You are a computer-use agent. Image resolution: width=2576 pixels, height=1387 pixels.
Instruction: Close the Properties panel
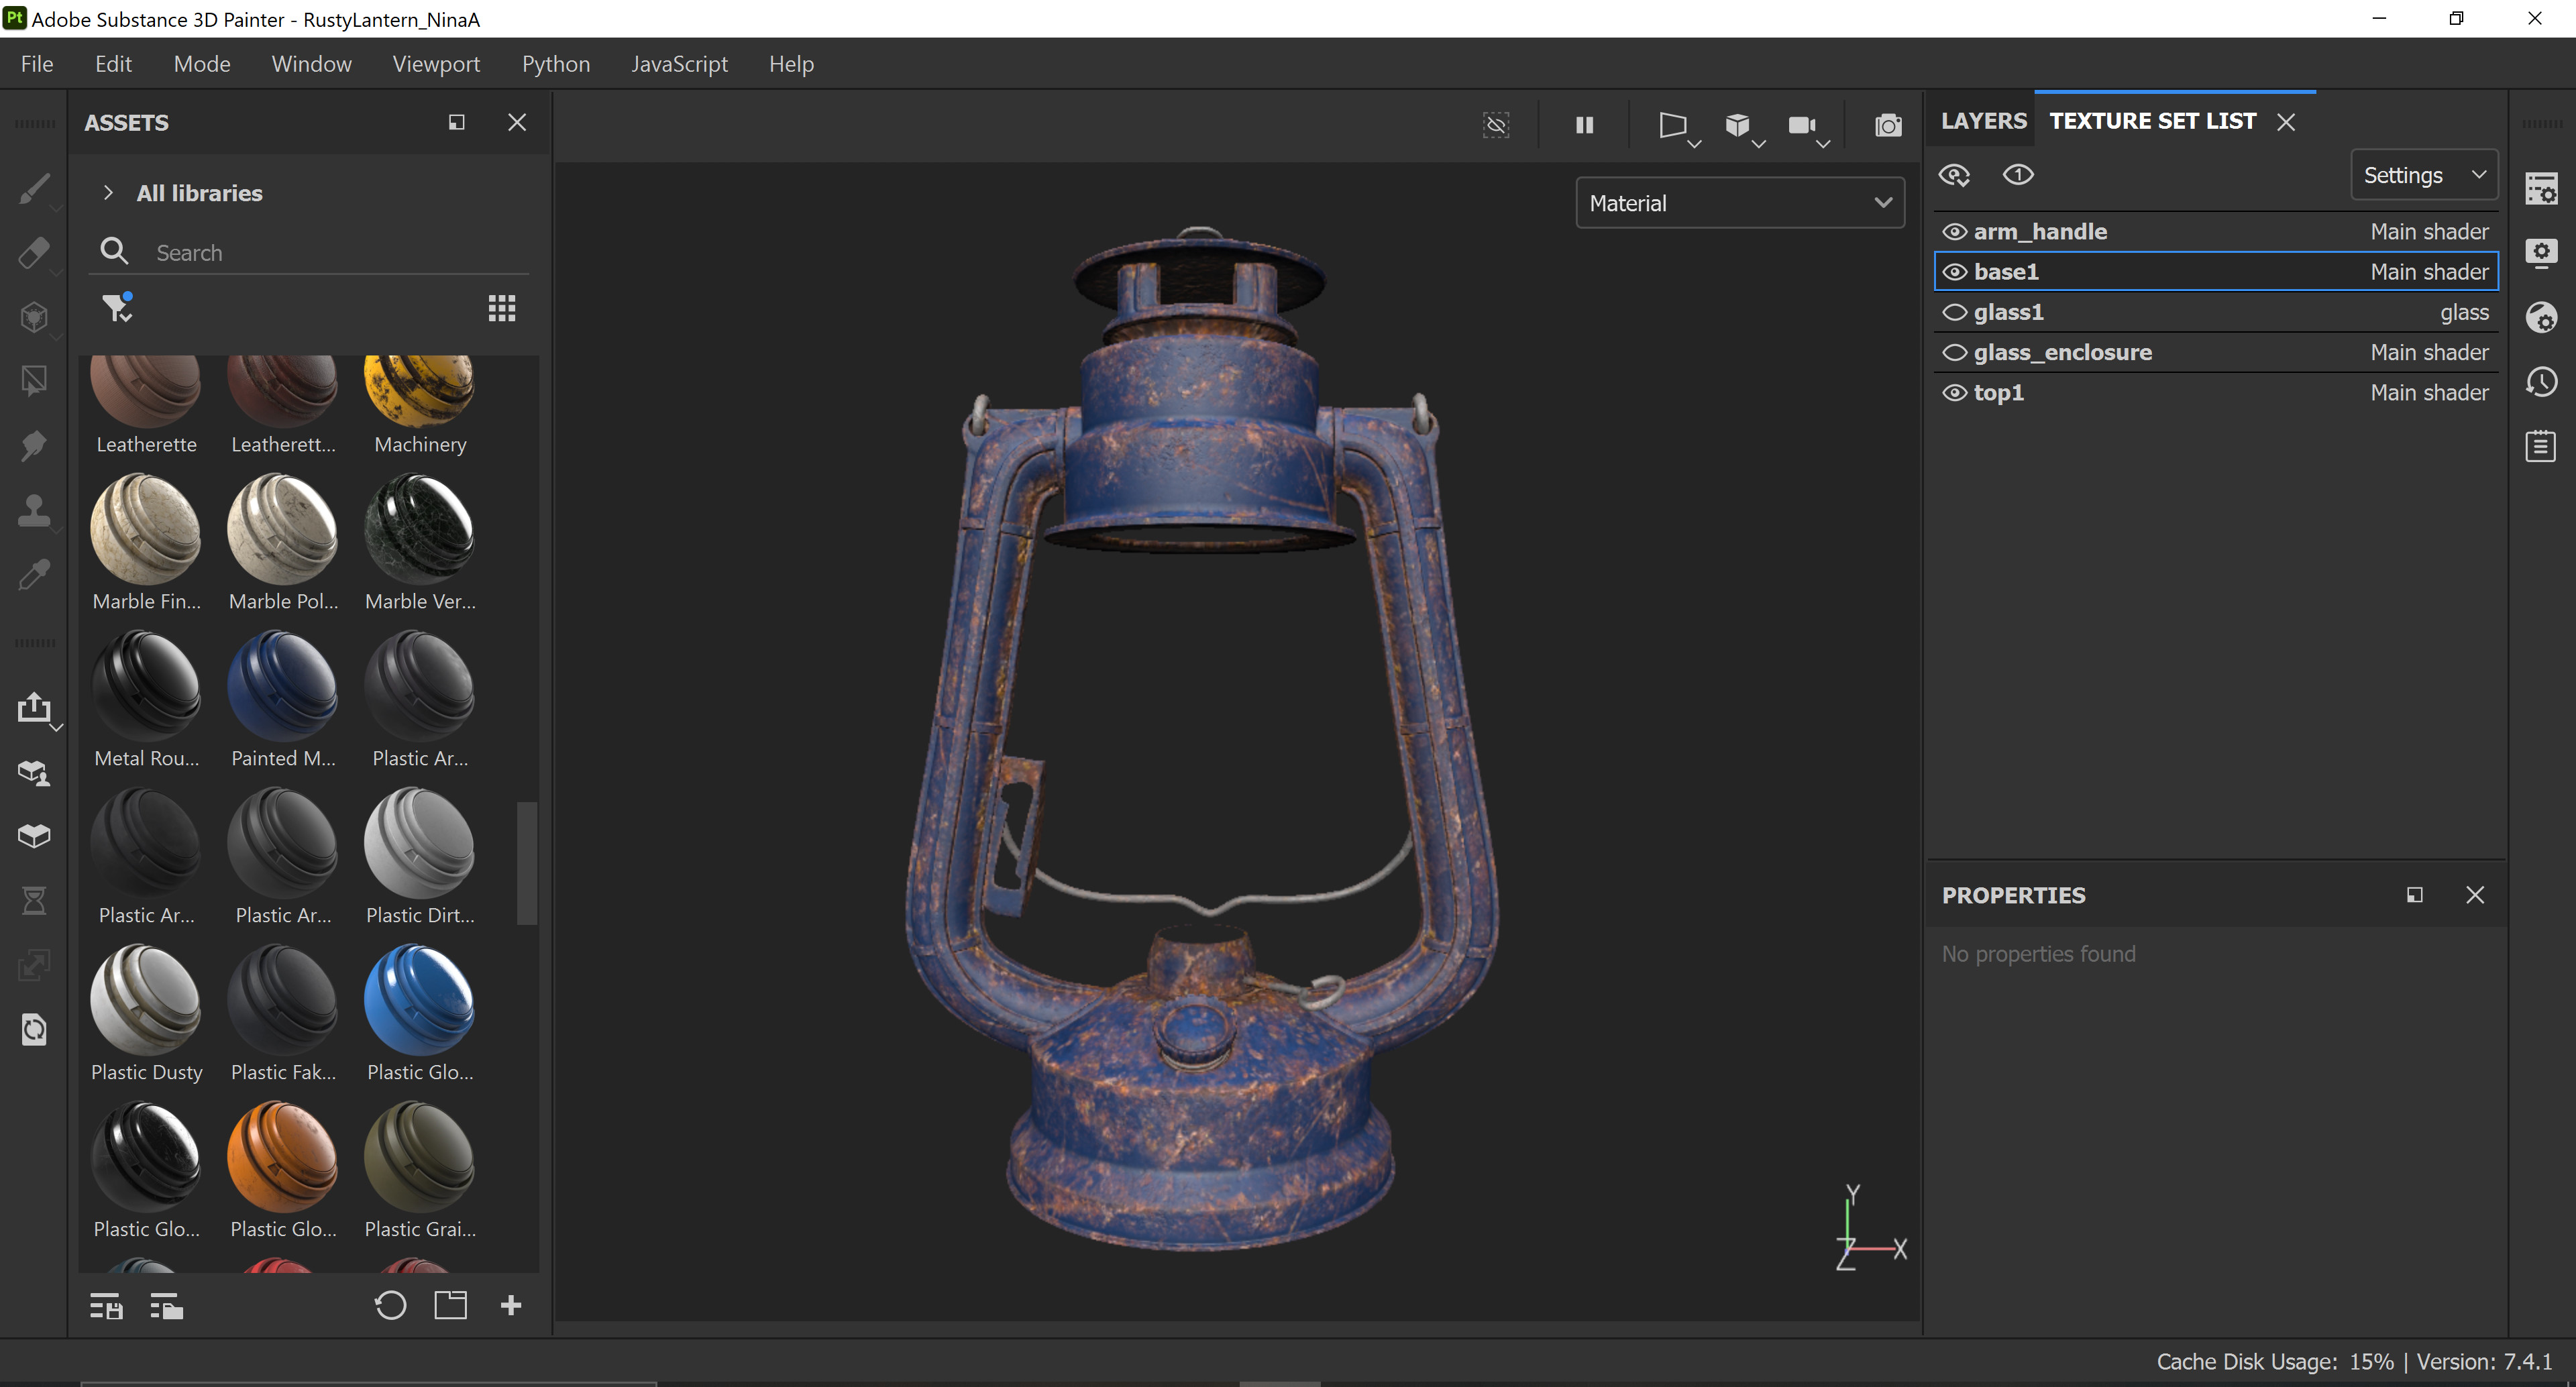click(x=2475, y=895)
